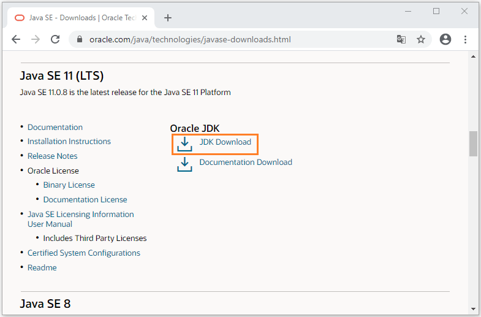Open a new tab with plus button
Image resolution: width=481 pixels, height=317 pixels.
[168, 18]
